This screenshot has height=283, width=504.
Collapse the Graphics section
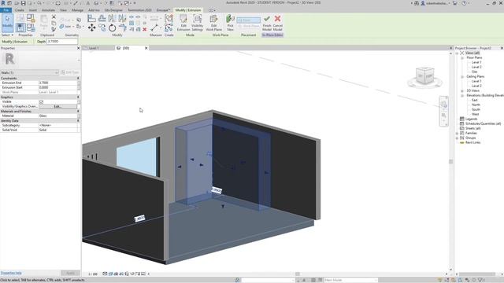(78, 97)
